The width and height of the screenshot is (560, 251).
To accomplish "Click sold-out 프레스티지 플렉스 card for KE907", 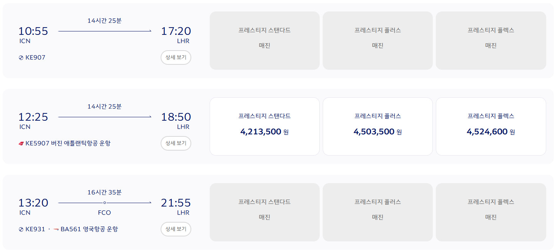I will pos(491,41).
